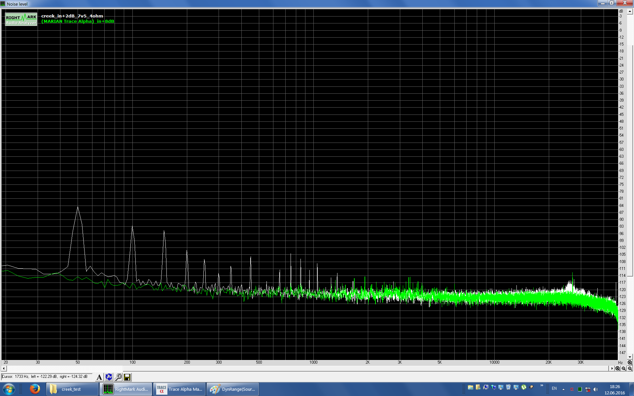Save the graph with the floppy disk icon
The height and width of the screenshot is (396, 634).
127,377
